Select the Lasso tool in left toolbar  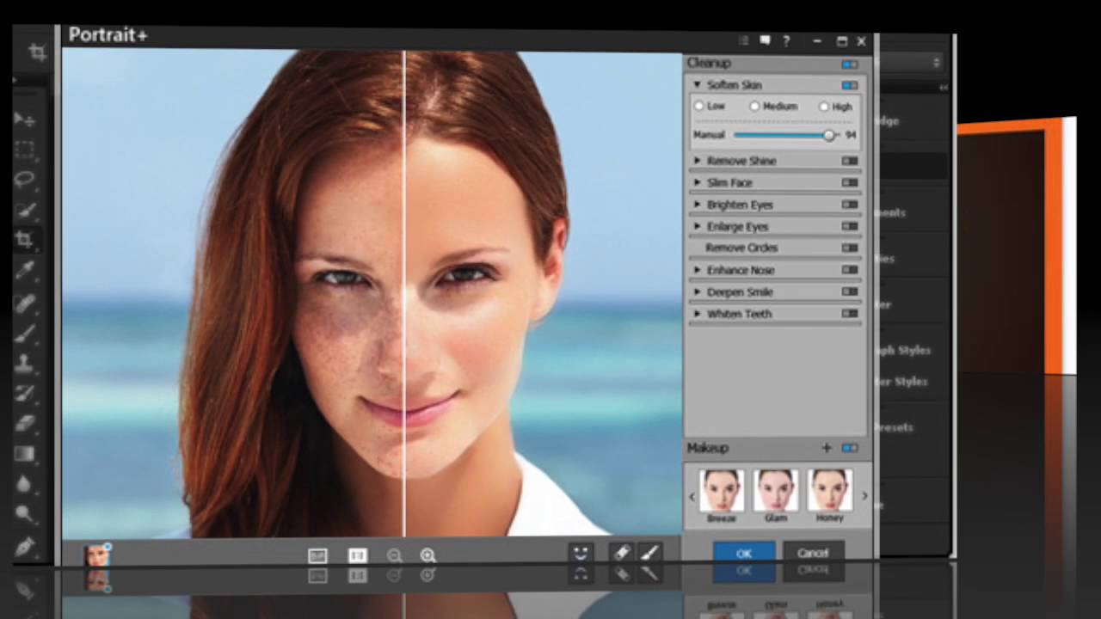25,180
